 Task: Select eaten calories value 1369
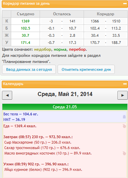pos(25,21)
